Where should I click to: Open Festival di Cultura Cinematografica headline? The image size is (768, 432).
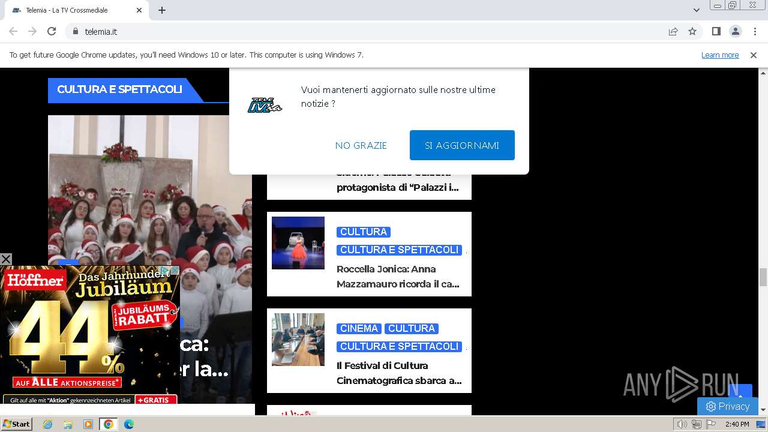[399, 373]
